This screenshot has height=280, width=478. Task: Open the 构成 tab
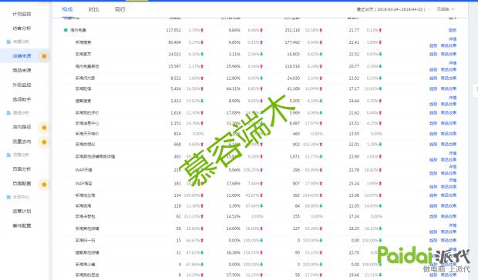67,9
